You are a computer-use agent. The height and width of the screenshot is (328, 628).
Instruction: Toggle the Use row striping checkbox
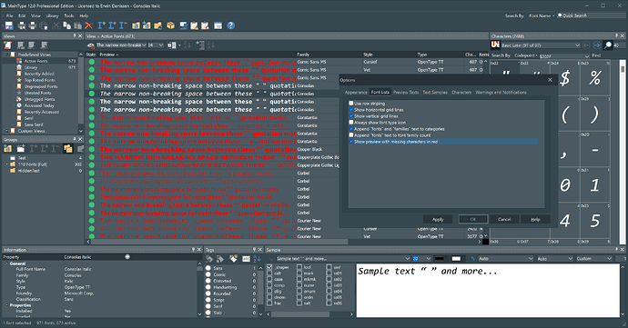[x=351, y=104]
